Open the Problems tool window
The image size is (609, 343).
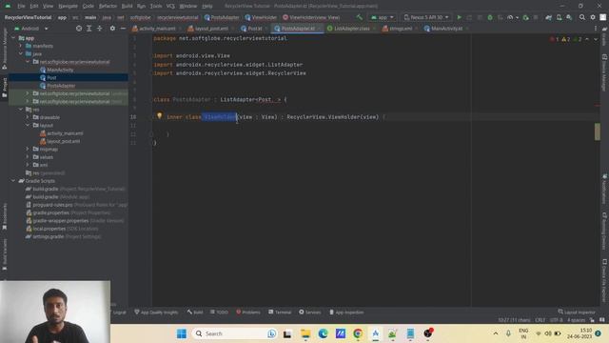248,312
